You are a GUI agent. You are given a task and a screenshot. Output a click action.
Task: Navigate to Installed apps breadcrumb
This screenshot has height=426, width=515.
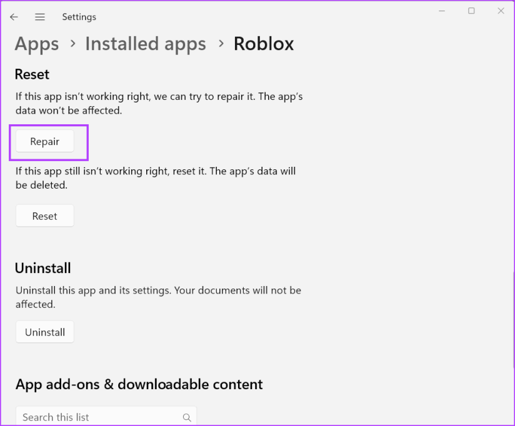click(146, 44)
